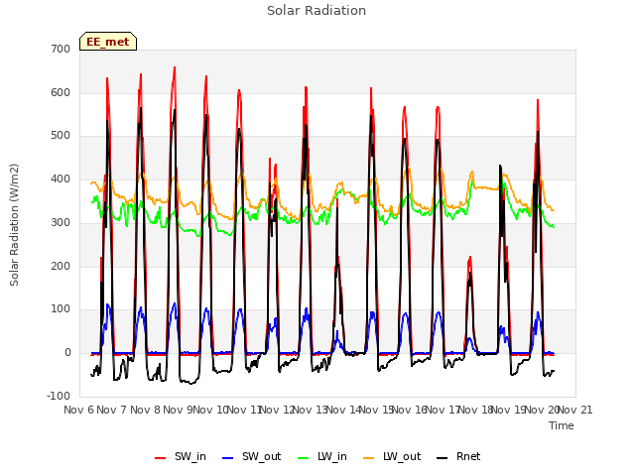Click the -100 y-axis tick label
This screenshot has width=635, height=476.
59,396
